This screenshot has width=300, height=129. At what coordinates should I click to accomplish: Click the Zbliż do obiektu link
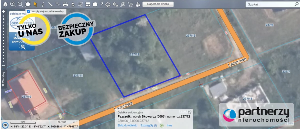click(127, 125)
